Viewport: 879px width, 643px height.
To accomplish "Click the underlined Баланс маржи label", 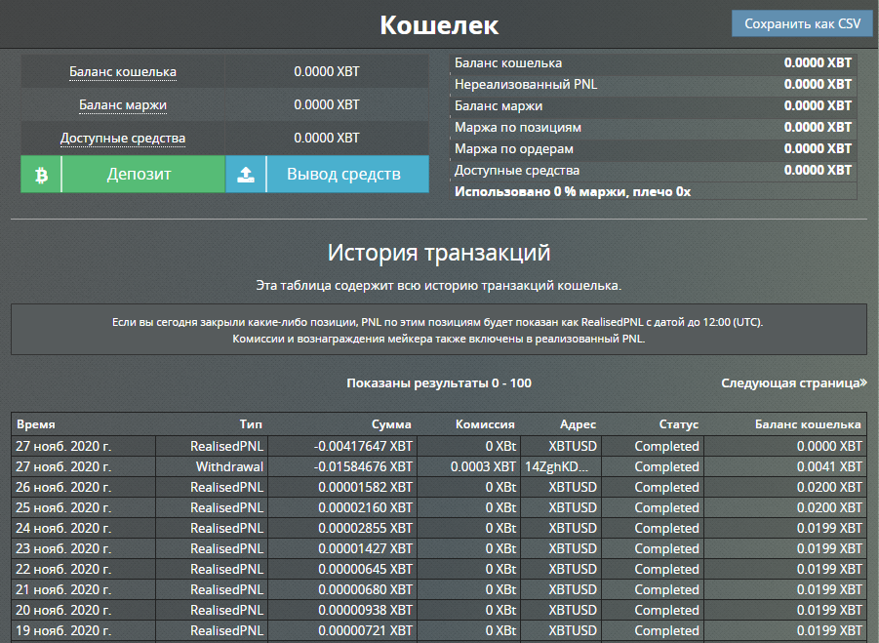I will pyautogui.click(x=123, y=104).
